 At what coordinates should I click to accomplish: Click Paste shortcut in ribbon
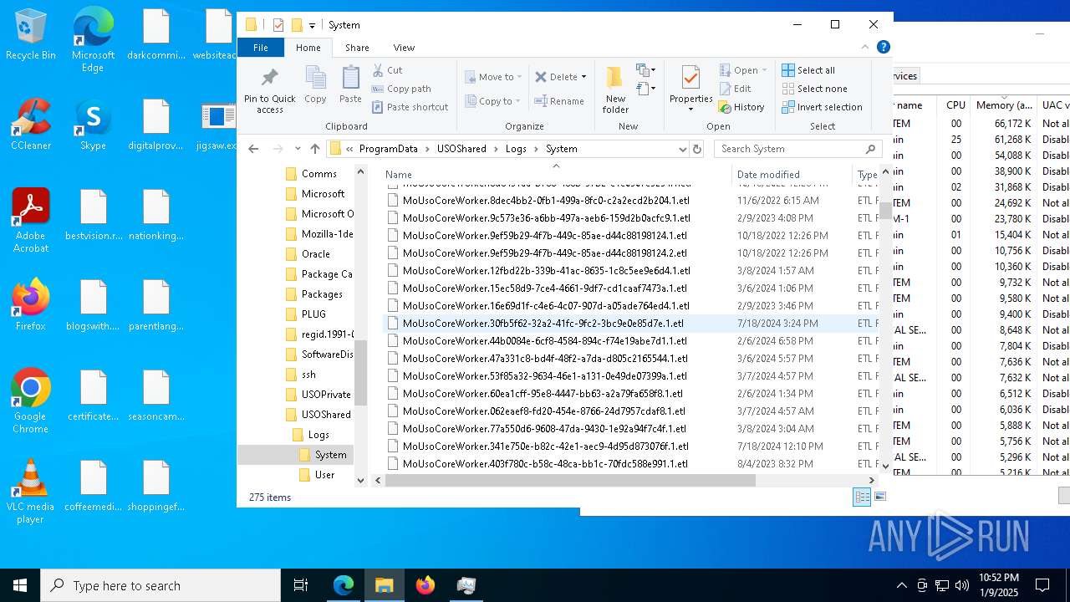[x=410, y=107]
